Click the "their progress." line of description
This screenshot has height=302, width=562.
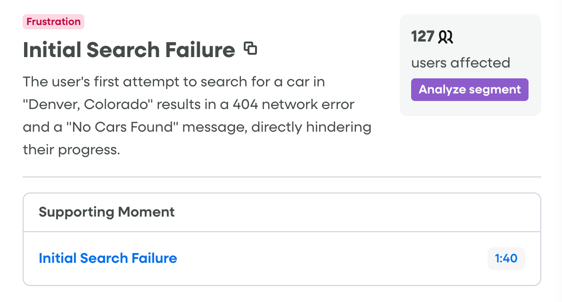coord(71,150)
